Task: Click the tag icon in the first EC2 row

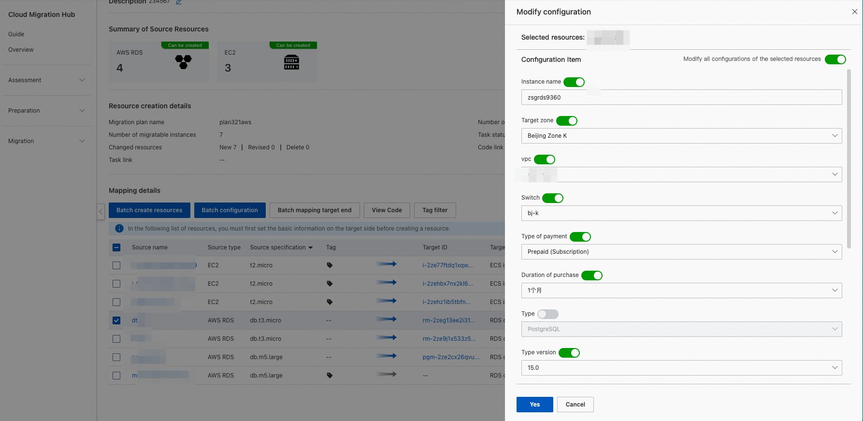Action: coord(330,265)
